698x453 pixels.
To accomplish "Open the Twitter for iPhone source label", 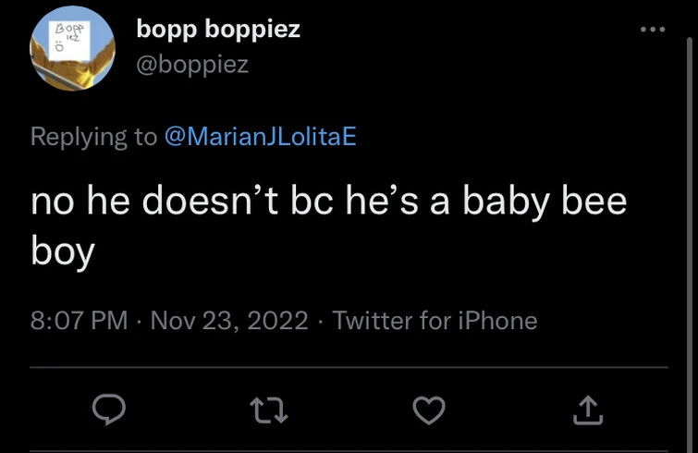I will click(435, 321).
